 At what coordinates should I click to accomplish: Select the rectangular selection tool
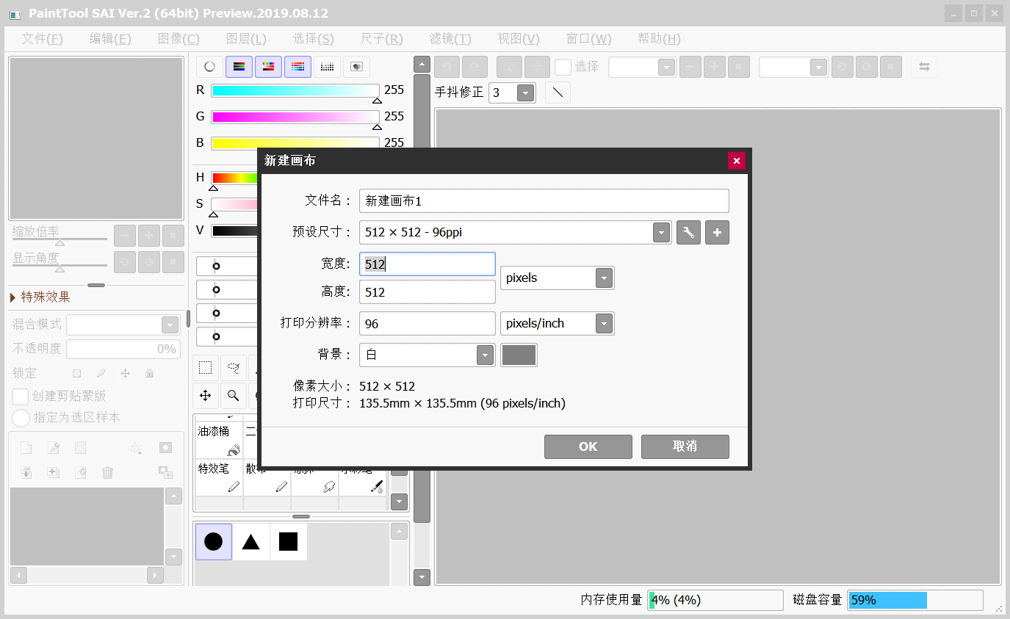coord(206,368)
